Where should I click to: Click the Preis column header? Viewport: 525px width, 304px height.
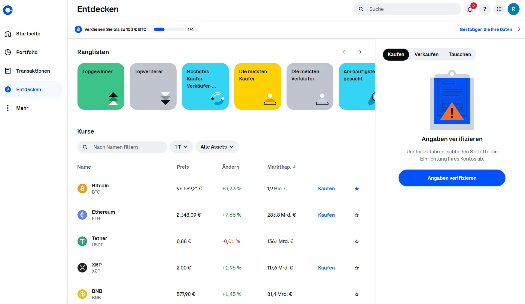point(183,167)
